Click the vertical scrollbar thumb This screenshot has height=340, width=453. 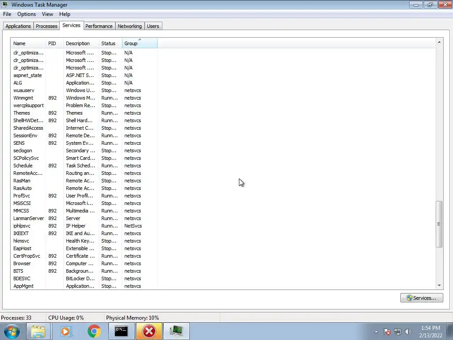[x=439, y=224]
